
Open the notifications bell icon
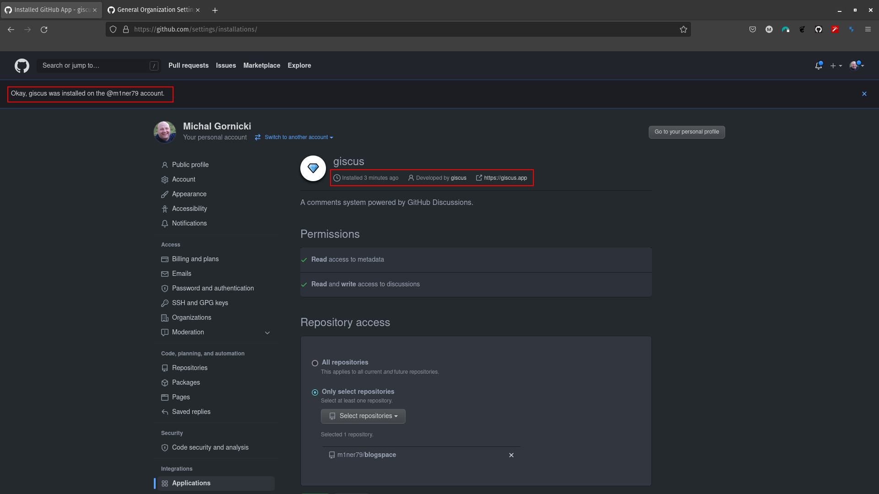(819, 66)
